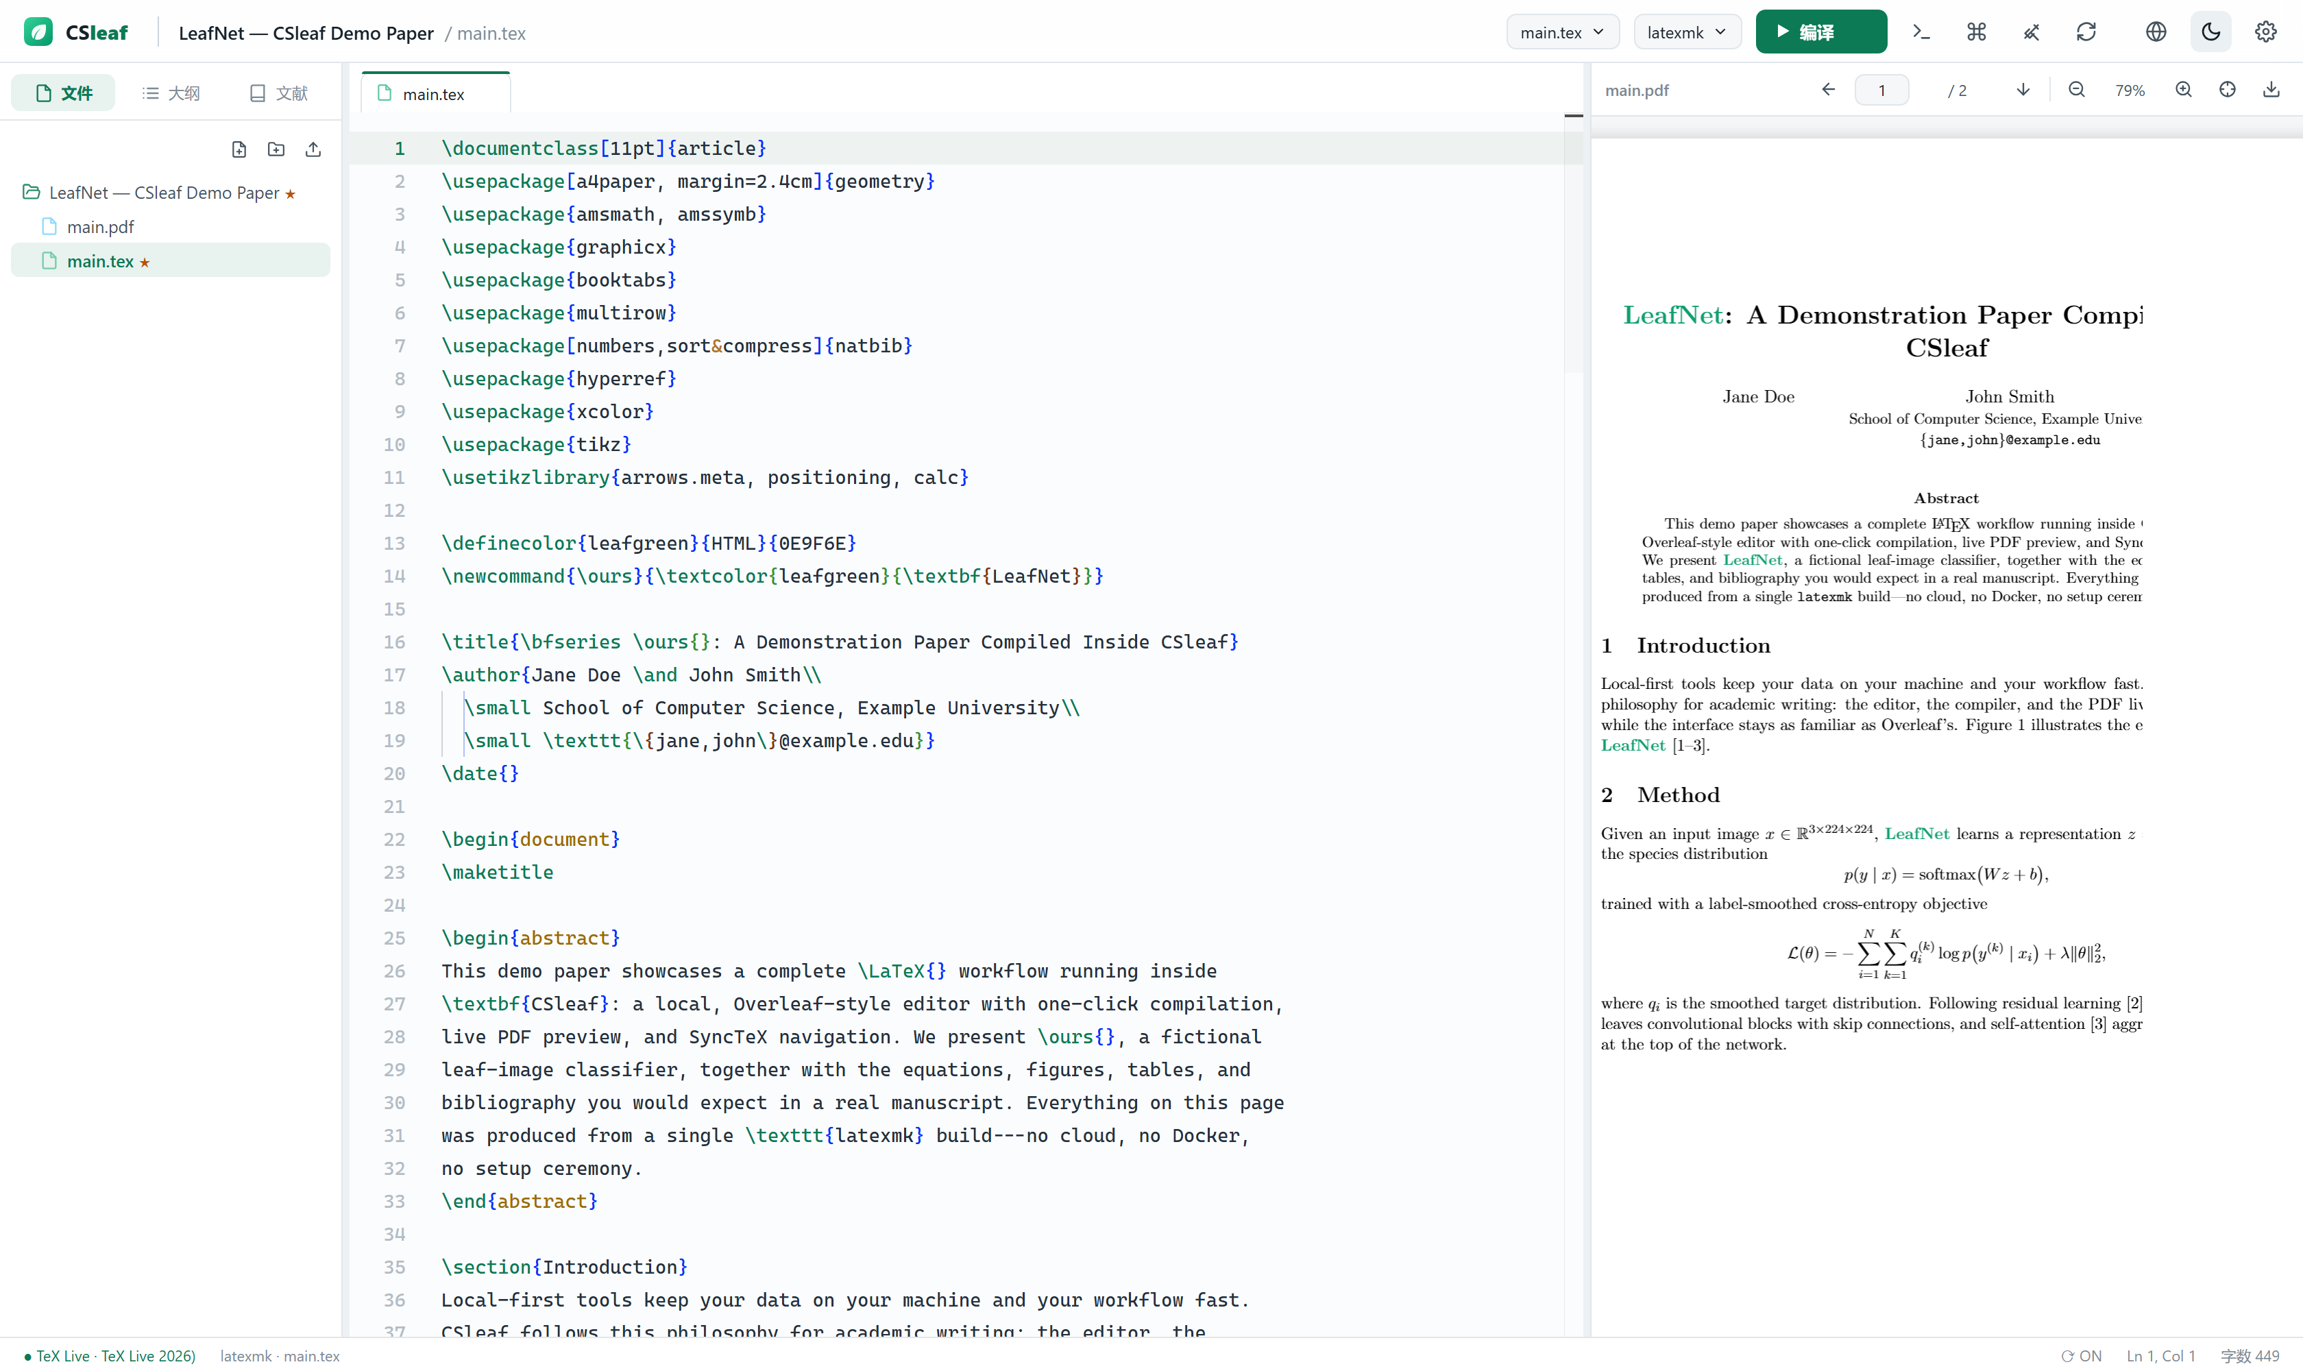The image size is (2303, 1371).
Task: Open the latexmk compiler dropdown
Action: click(x=1687, y=32)
